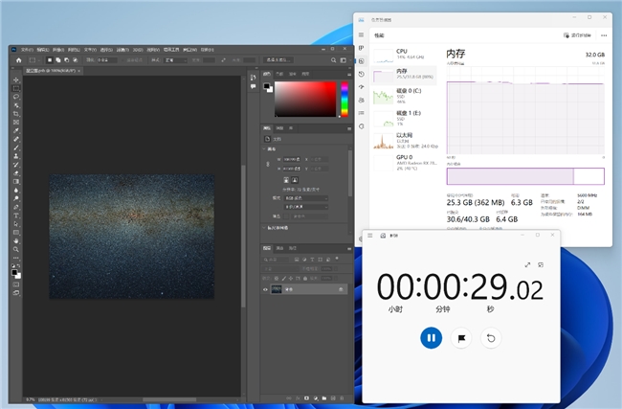This screenshot has width=622, height=409.
Task: Open Startup apps page in Task Manager
Action: click(361, 87)
